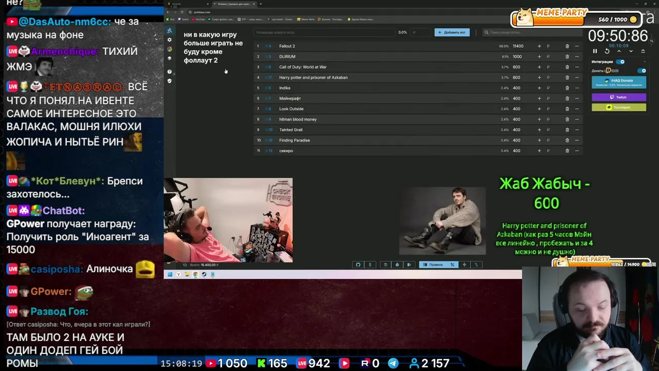Viewport: 659px width, 371px height.
Task: Delete the секиро lot
Action: point(567,151)
